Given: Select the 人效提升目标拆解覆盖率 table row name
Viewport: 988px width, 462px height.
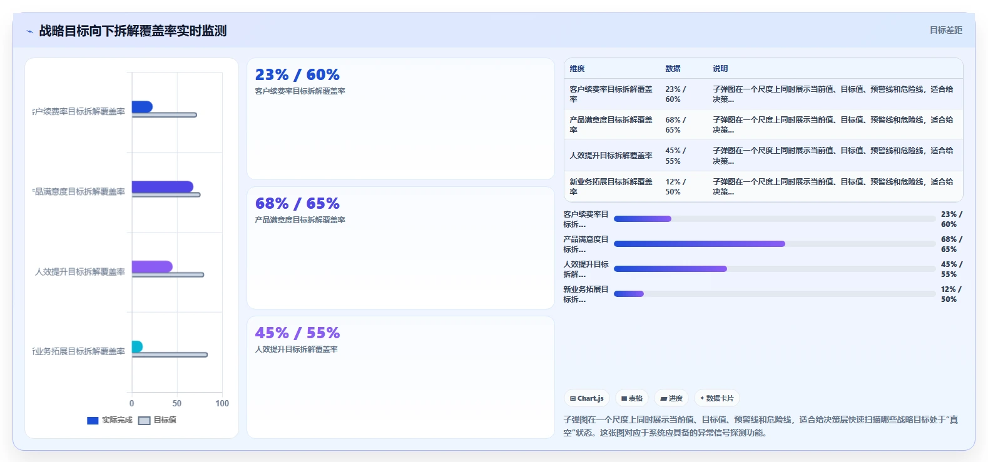Looking at the screenshot, I should pos(611,156).
